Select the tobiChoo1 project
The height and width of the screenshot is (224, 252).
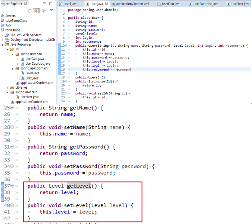tap(13, 30)
